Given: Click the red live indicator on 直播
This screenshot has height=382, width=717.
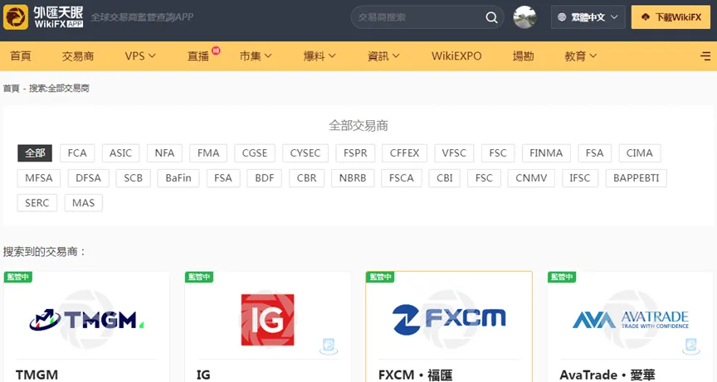Looking at the screenshot, I should 216,51.
